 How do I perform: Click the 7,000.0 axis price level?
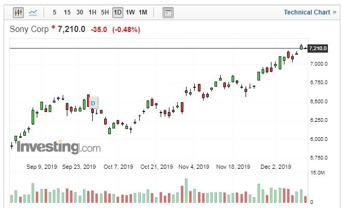[319, 64]
